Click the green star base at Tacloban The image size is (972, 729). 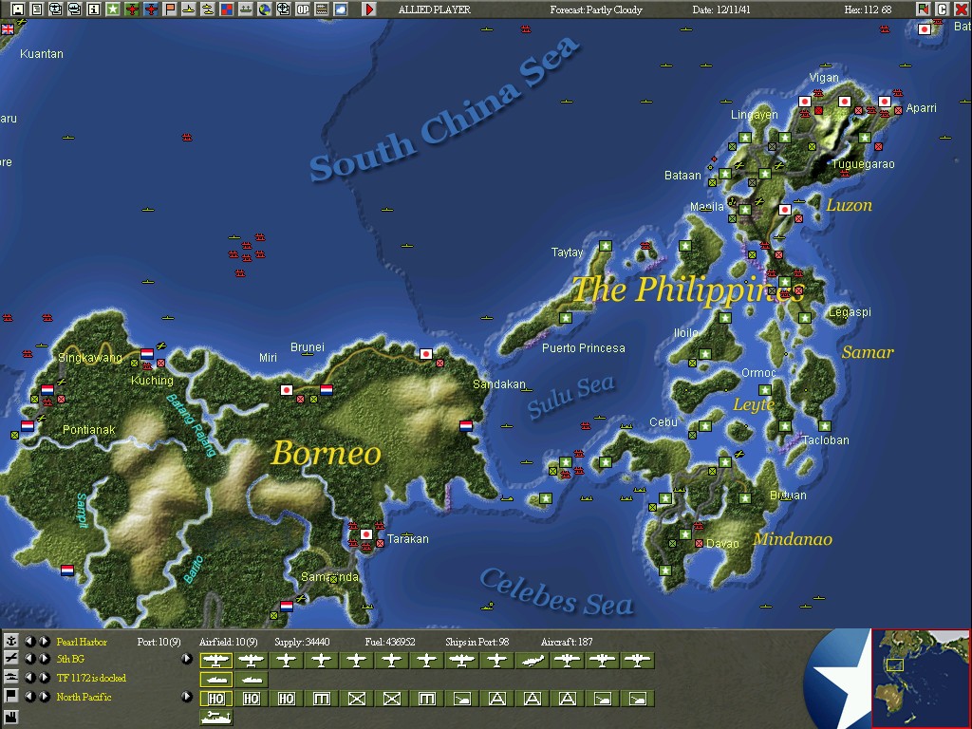click(x=825, y=426)
